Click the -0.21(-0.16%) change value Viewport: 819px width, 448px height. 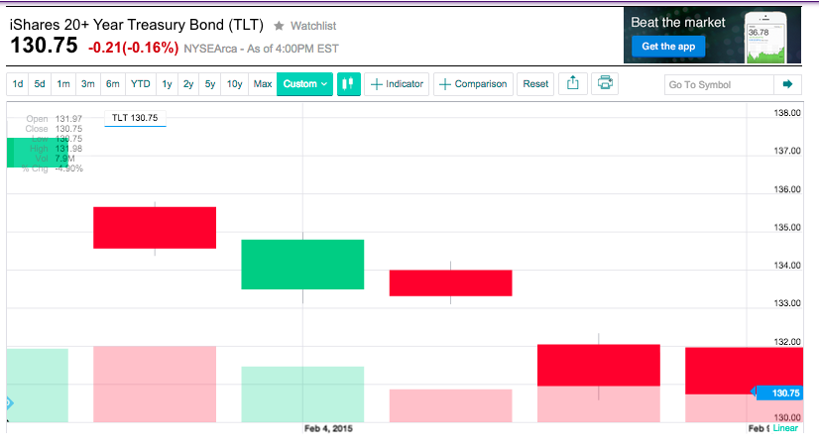click(133, 48)
